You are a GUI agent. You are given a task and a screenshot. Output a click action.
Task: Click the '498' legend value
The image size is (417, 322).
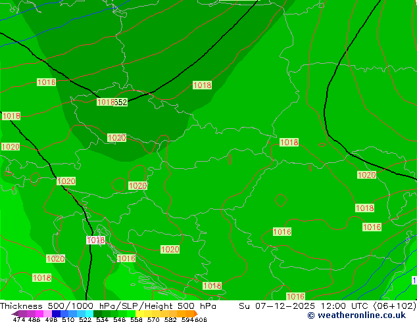coord(51,319)
